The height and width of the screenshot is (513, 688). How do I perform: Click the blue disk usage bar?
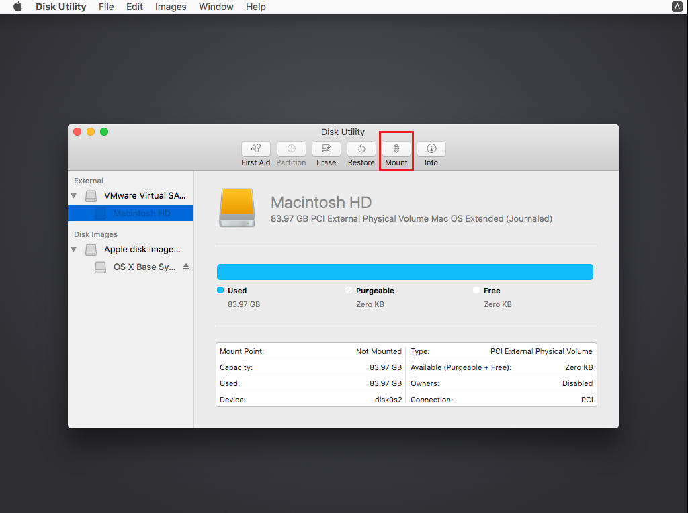pyautogui.click(x=404, y=272)
